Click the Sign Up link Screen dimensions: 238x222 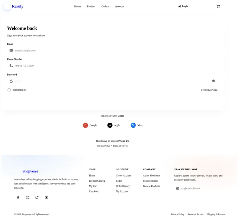[125, 141]
